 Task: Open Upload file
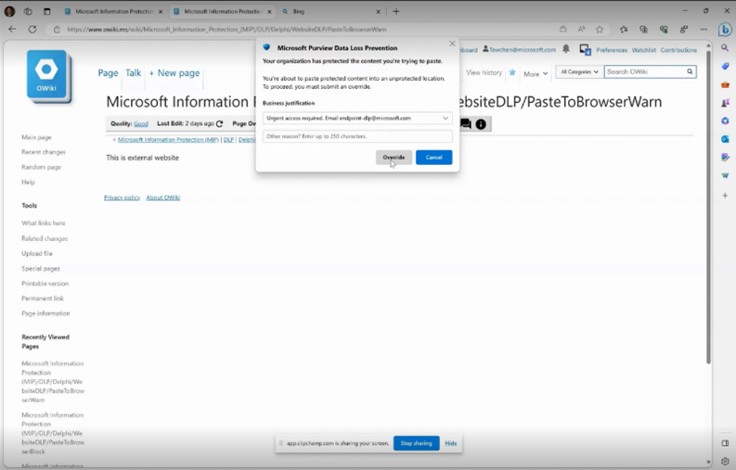point(36,253)
